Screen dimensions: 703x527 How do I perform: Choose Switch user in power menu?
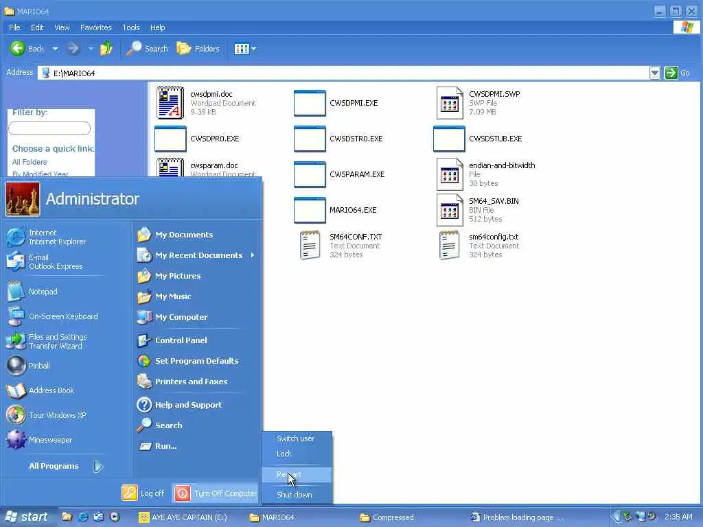point(296,438)
